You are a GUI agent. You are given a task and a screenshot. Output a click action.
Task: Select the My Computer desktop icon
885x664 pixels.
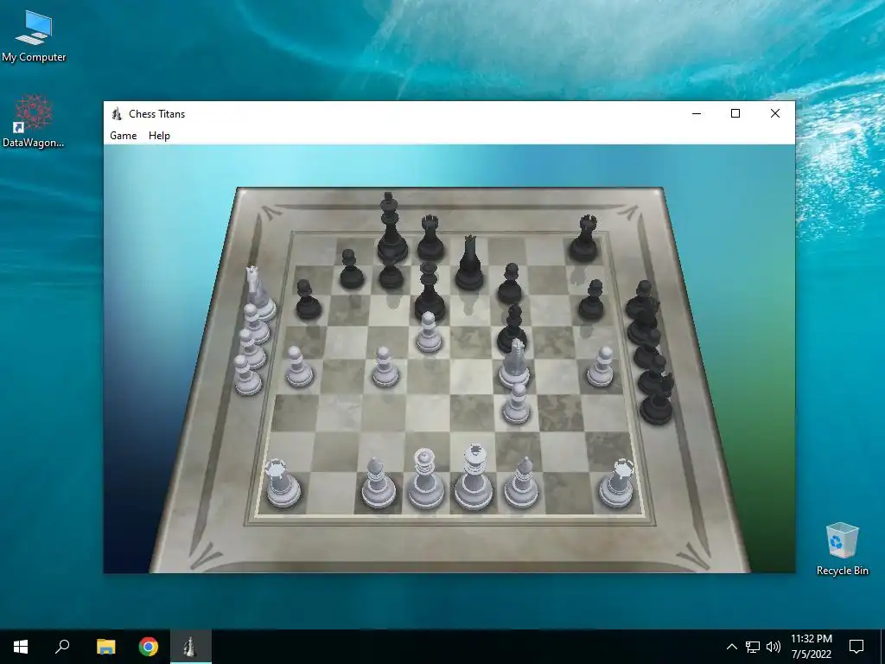point(34,35)
